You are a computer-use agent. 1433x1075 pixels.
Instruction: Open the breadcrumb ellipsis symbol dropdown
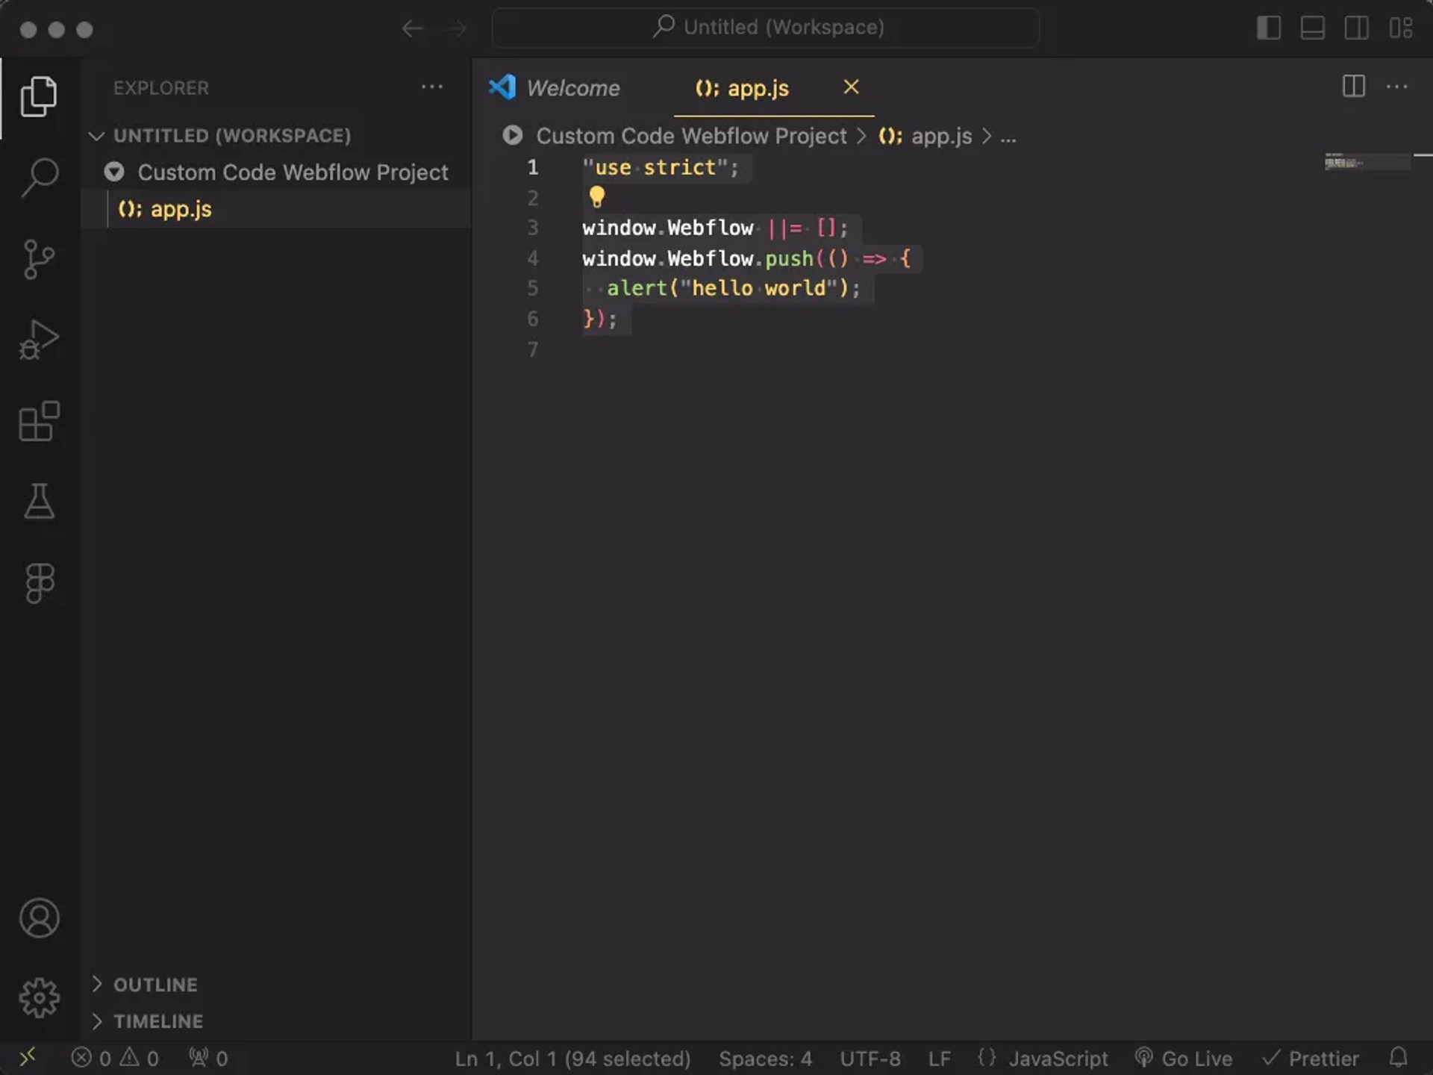click(1008, 137)
